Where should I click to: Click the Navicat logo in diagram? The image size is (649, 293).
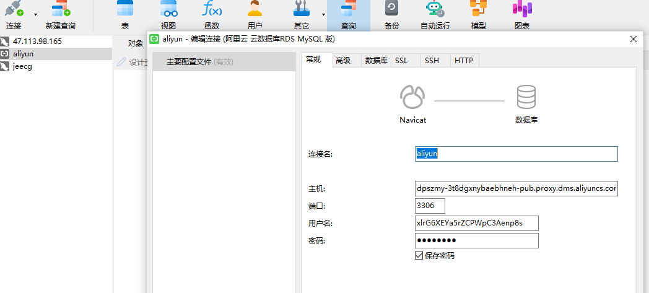tap(412, 97)
